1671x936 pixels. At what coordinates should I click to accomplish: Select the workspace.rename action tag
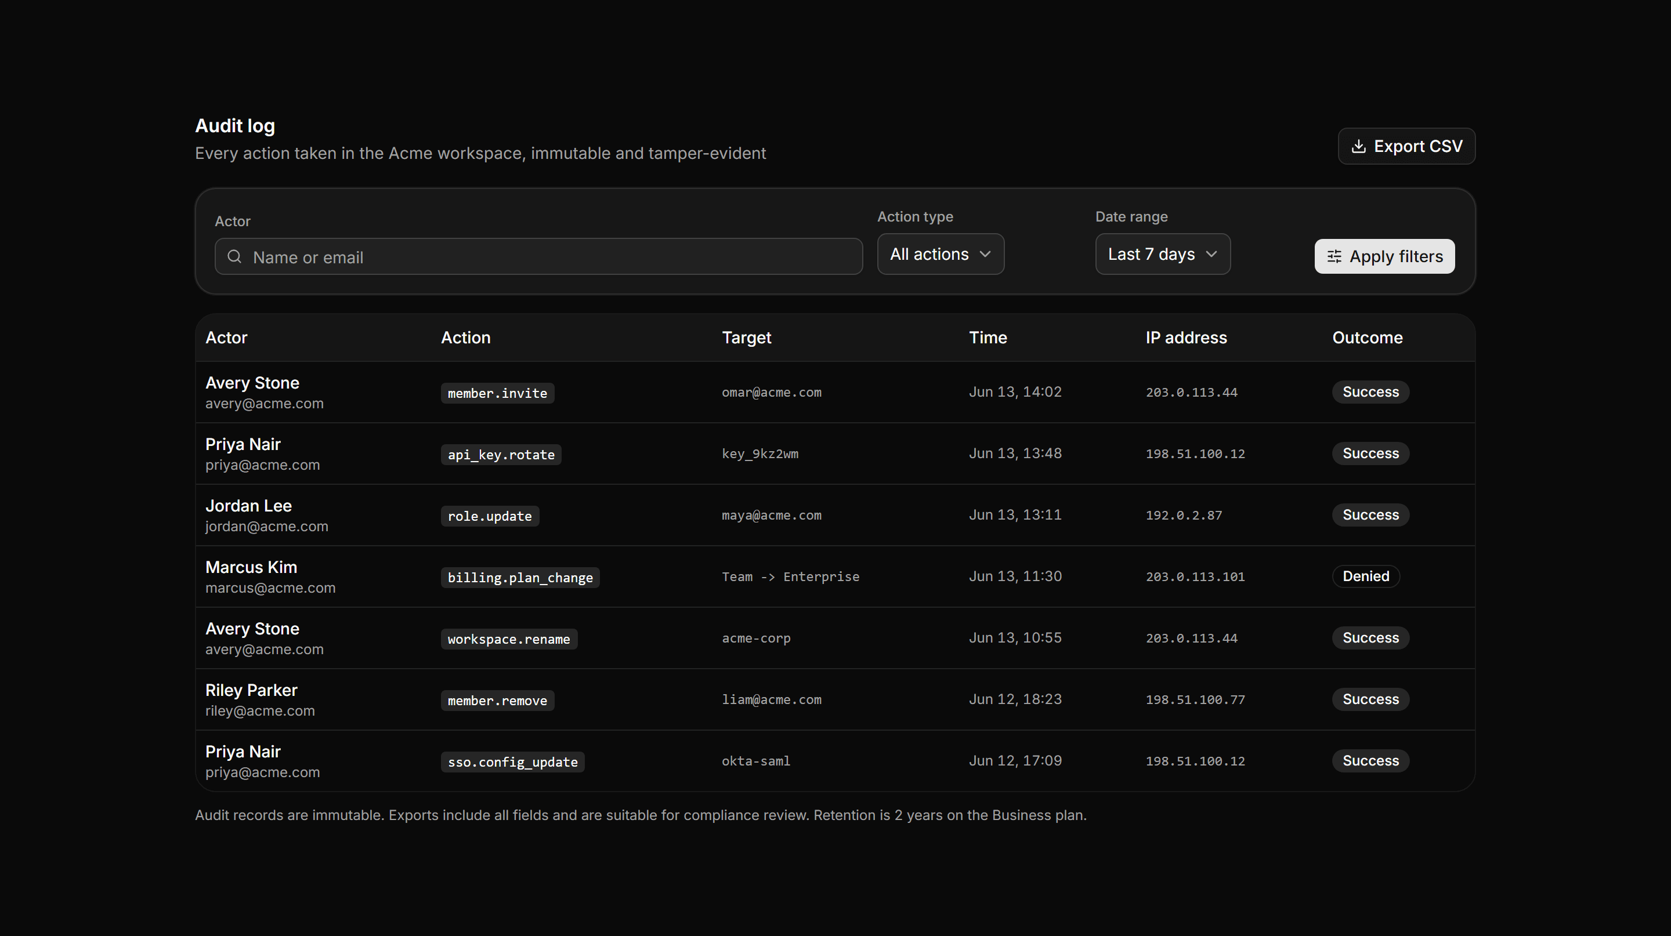coord(509,639)
